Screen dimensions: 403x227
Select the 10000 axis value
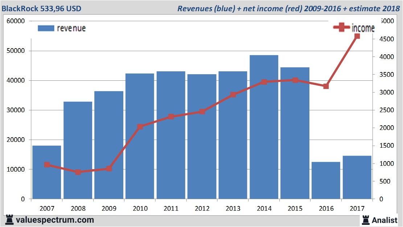point(16,169)
